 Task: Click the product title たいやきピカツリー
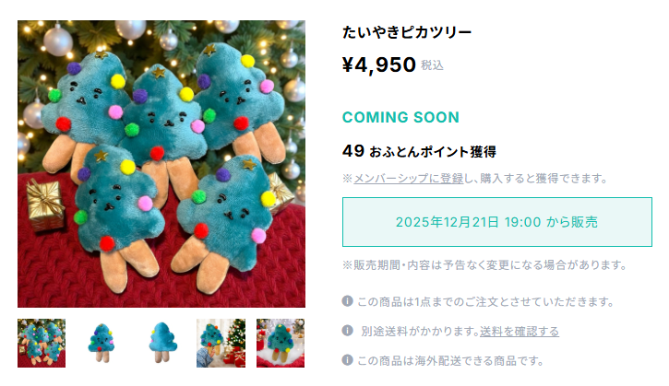point(407,32)
